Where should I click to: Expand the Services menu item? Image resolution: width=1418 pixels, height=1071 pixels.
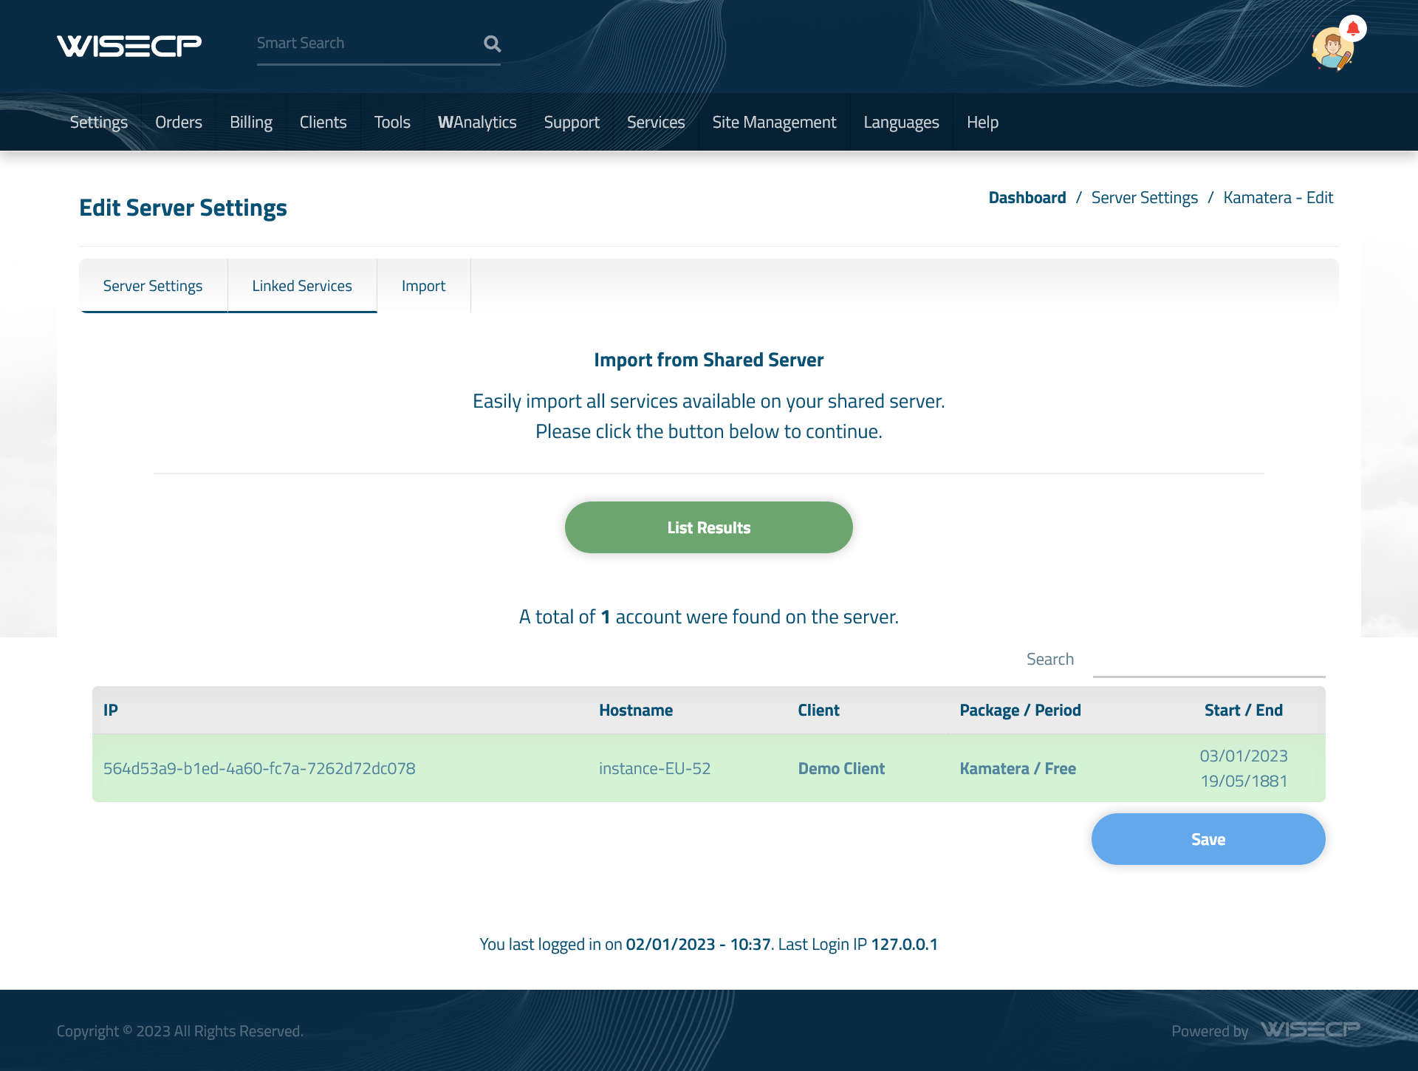coord(657,121)
